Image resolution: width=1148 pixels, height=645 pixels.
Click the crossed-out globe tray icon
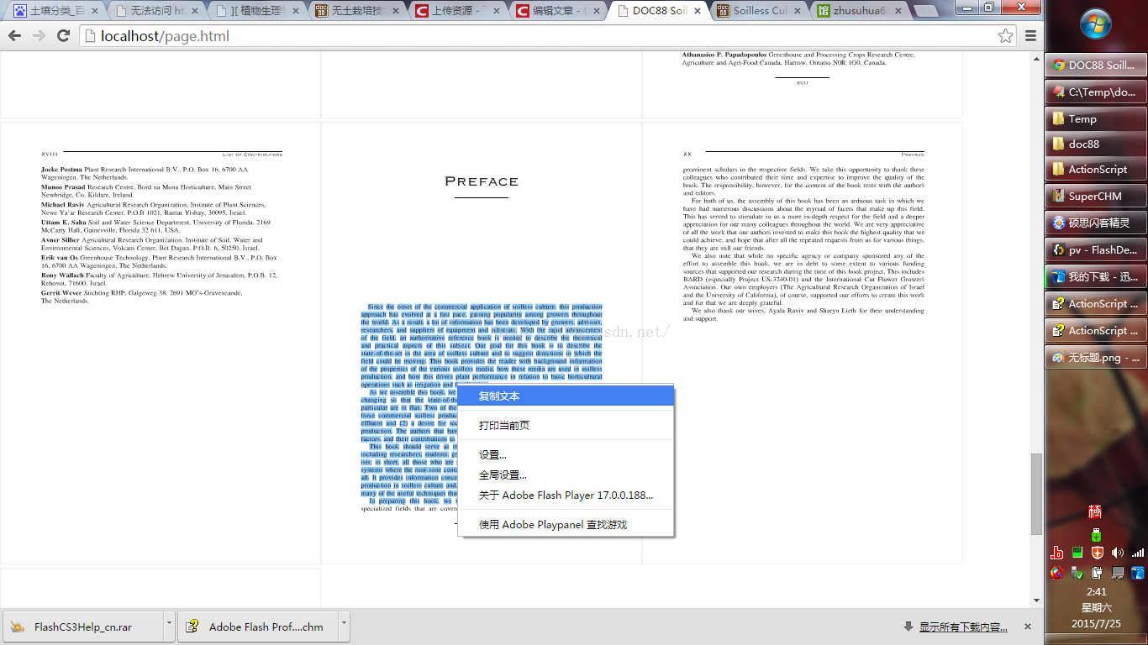point(1056,573)
